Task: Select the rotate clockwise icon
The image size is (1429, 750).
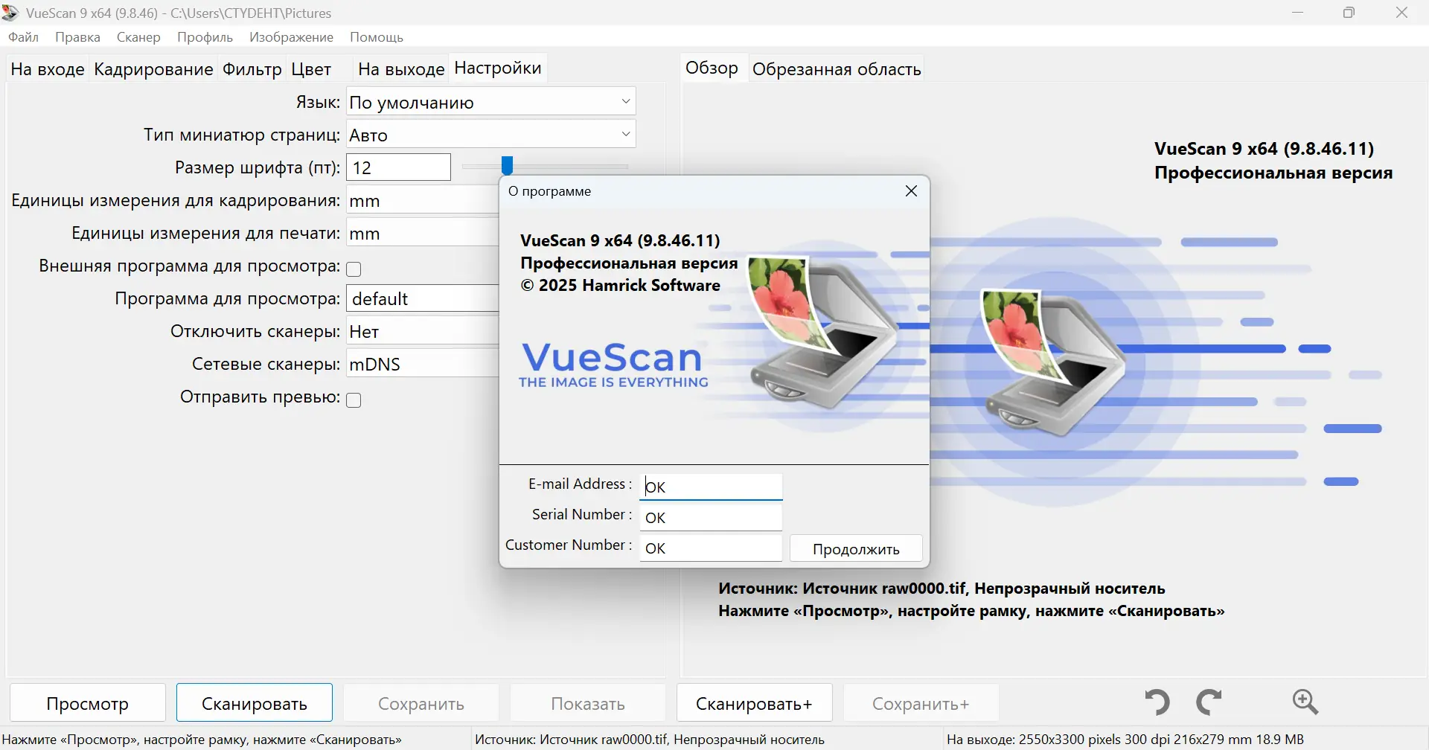Action: coord(1210,702)
